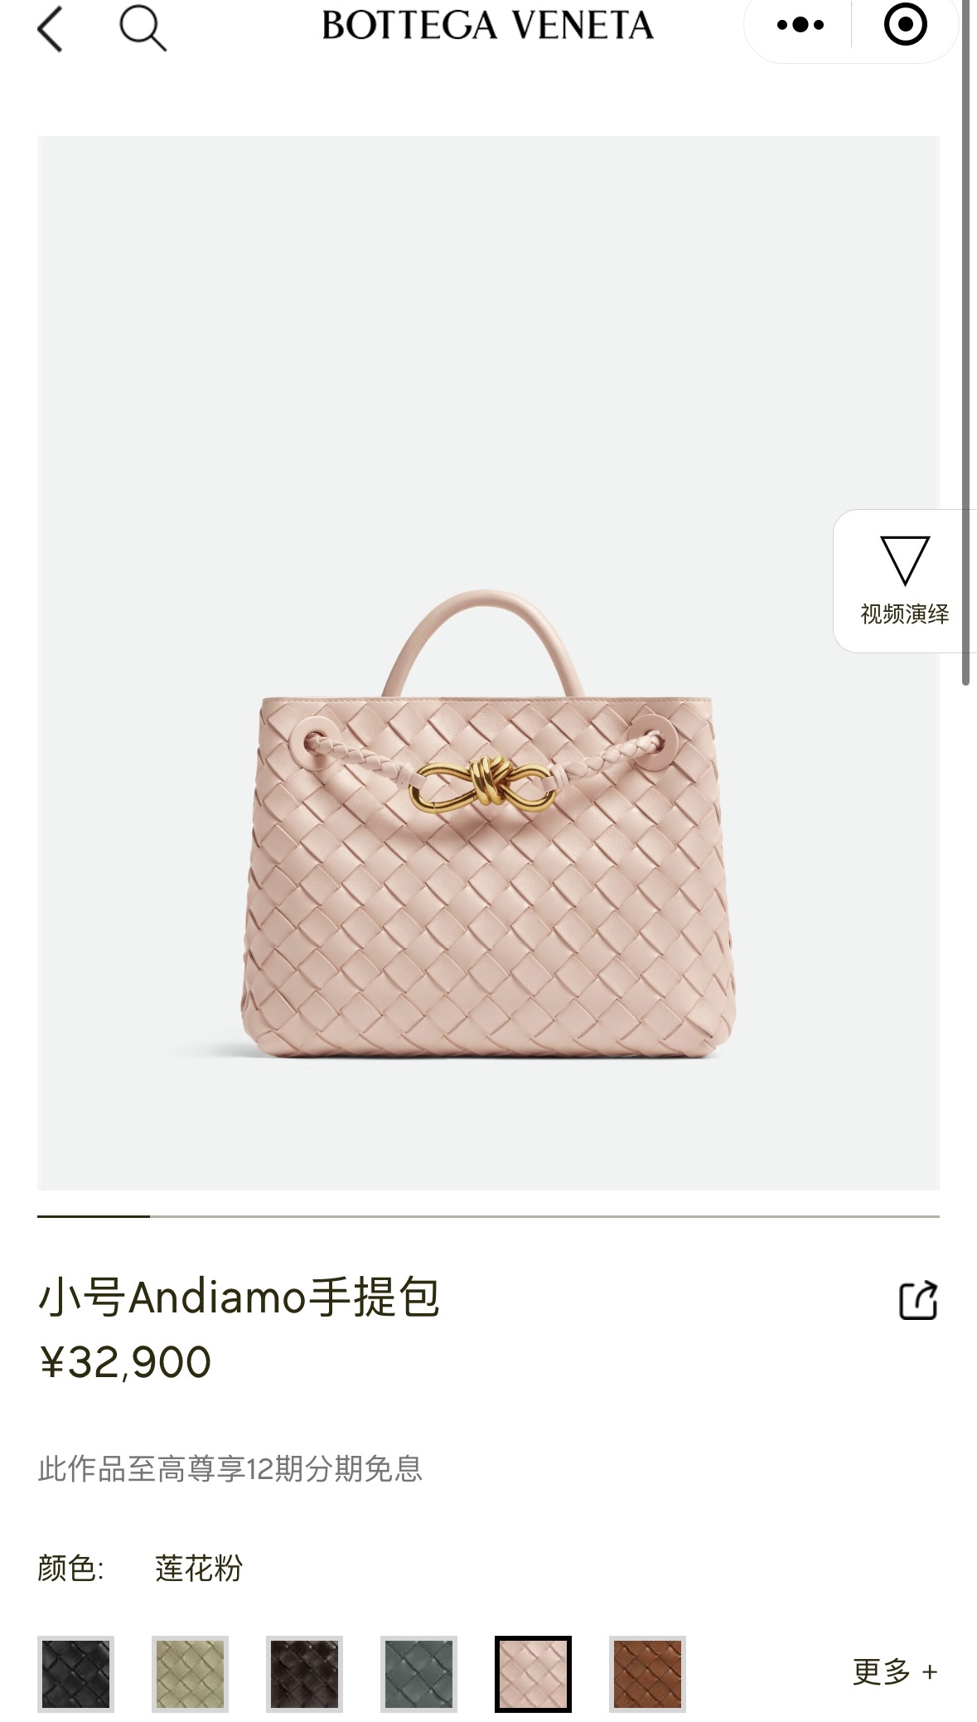Pick the cognac brown color swatch
This screenshot has width=977, height=1722.
647,1674
